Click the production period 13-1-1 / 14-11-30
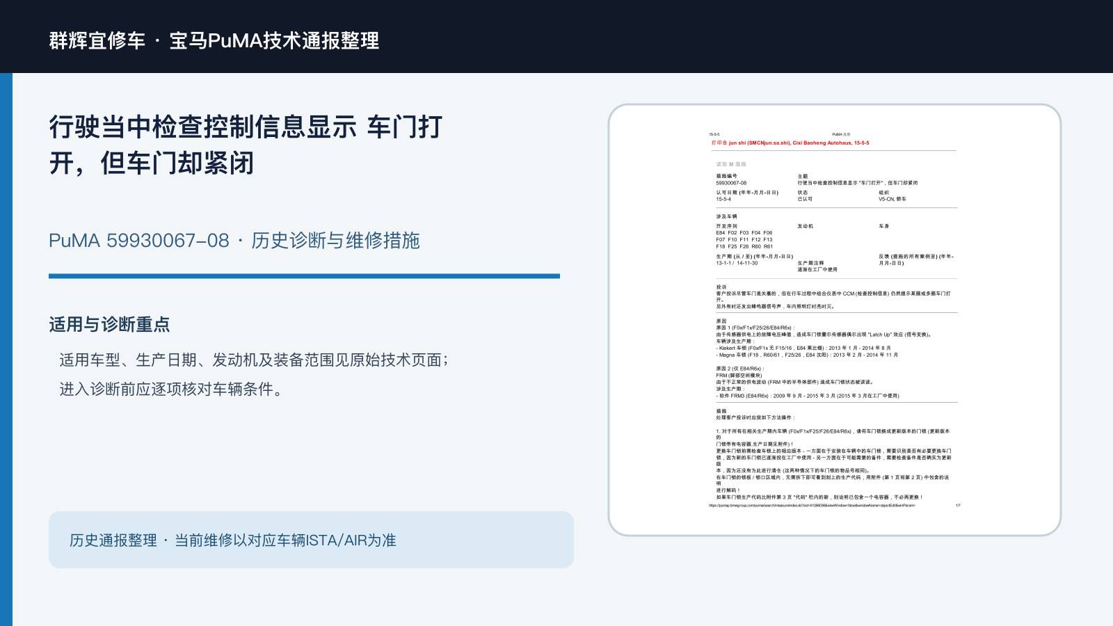 tap(737, 263)
